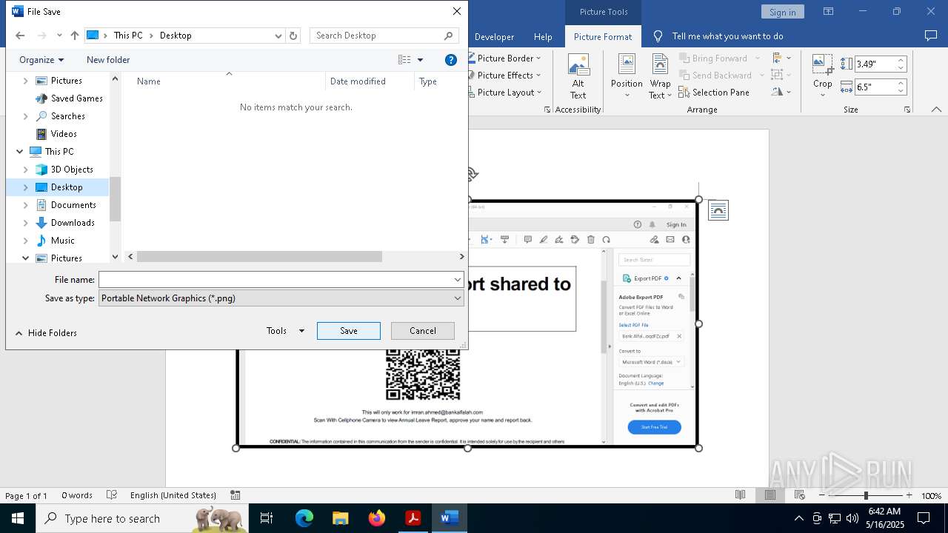Screen dimensions: 948x533
Task: Click the file list horizontal scrollbar
Action: tap(259, 257)
